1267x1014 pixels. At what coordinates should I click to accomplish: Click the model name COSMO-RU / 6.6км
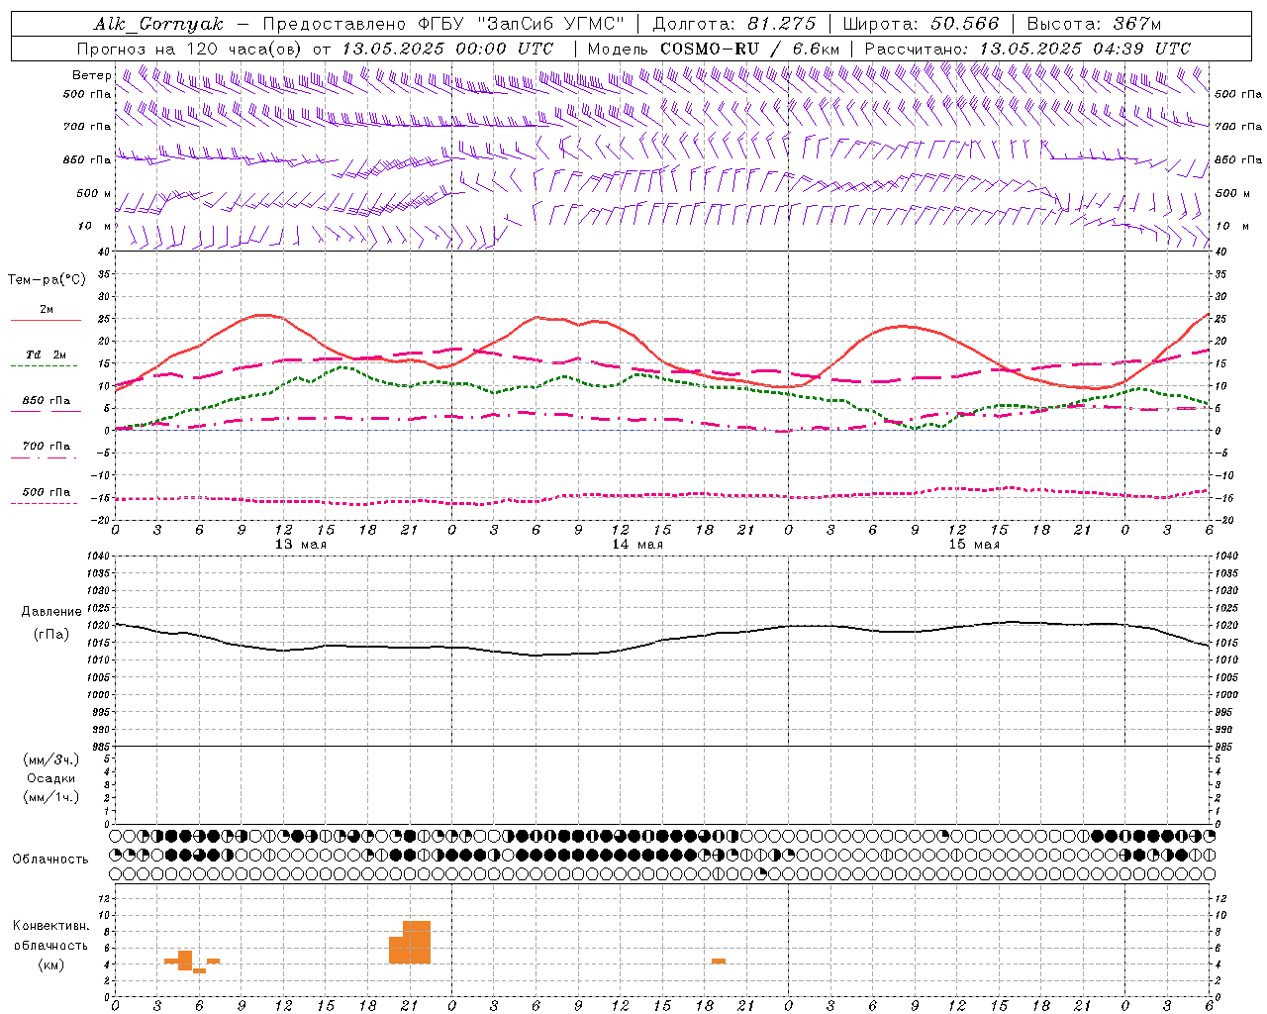click(749, 49)
